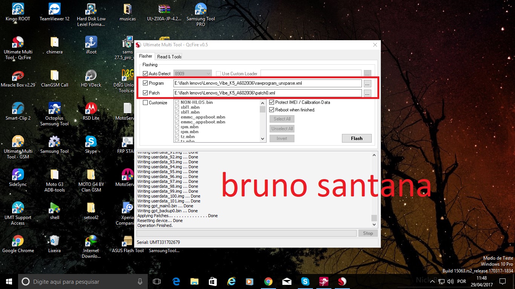Switch to the Read & Tools tab
Viewport: 515px width, 289px height.
[169, 57]
